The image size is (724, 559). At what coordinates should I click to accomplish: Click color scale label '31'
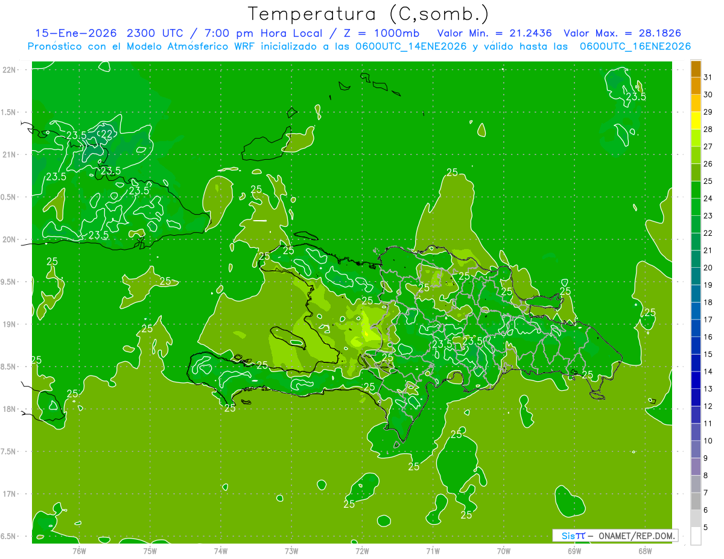708,77
